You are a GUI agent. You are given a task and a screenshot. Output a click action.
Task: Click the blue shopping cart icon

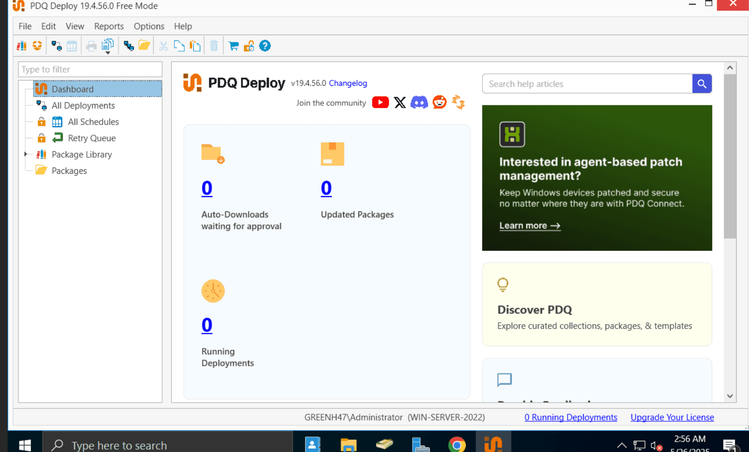point(233,46)
